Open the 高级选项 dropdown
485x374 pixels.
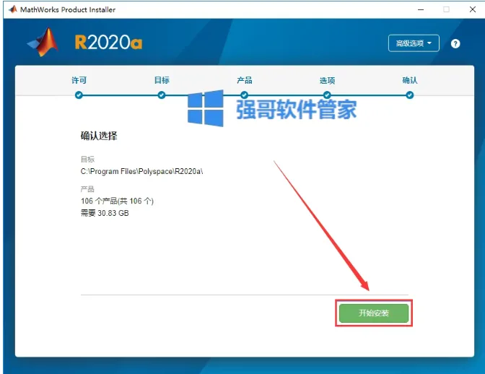pyautogui.click(x=414, y=43)
